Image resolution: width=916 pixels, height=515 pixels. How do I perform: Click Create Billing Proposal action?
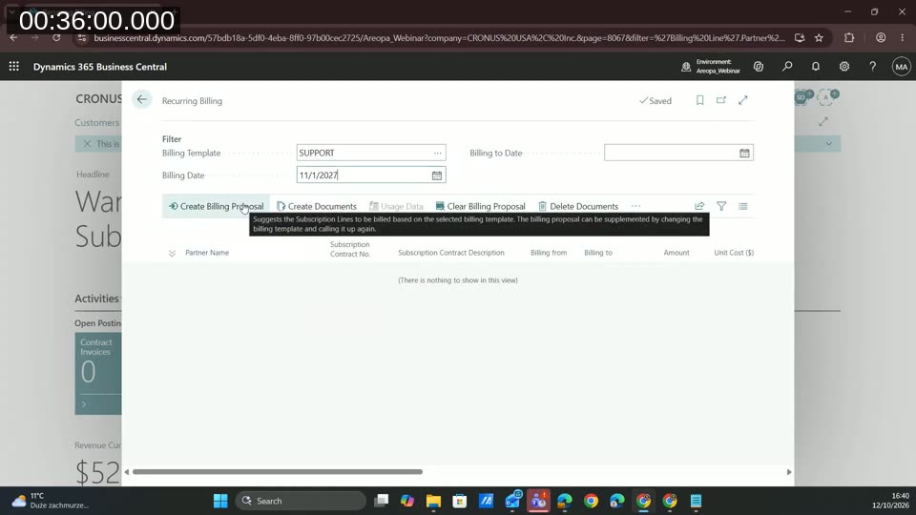coord(217,206)
